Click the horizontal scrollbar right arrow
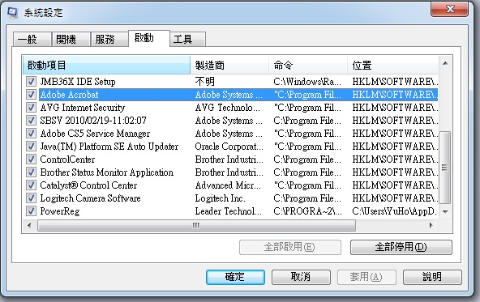 click(431, 226)
